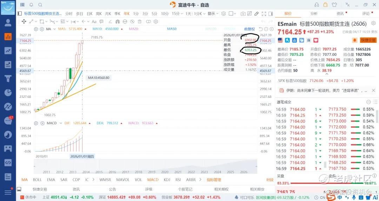Toggle the 前复权 adjustment option
Image resolution: width=379 pixels, height=201 pixels.
coord(250,29)
